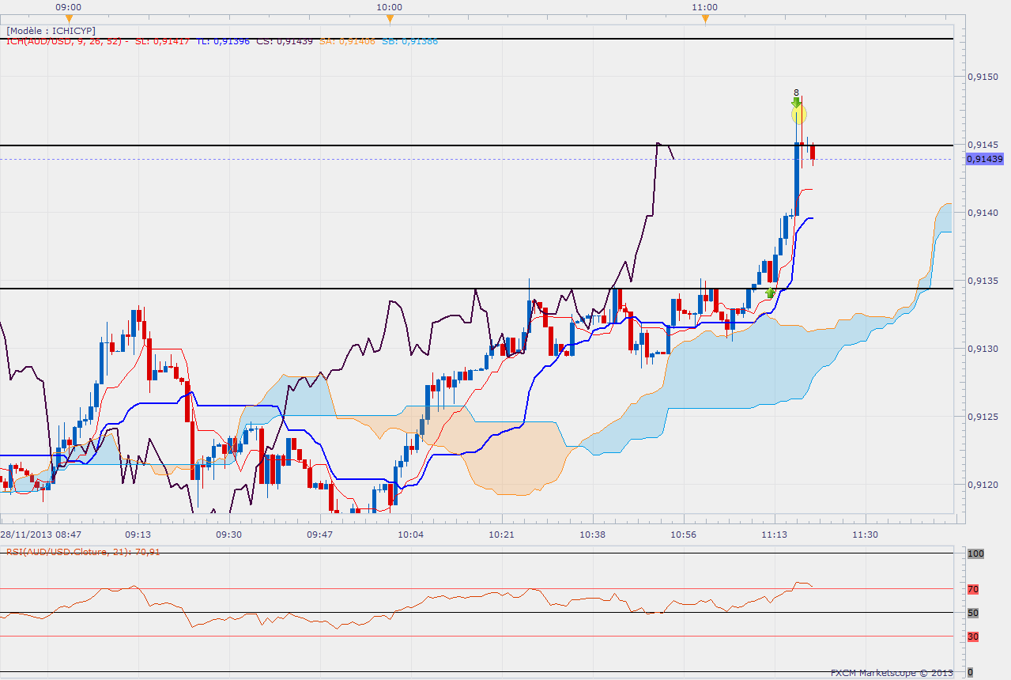Click the RSI 50 level label
The image size is (1011, 680).
click(x=973, y=613)
